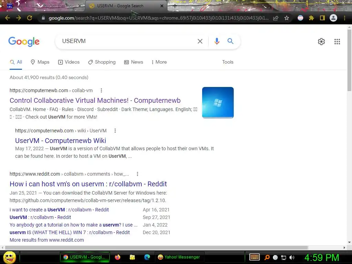Switch to the Maps tab
The height and width of the screenshot is (264, 352).
[40, 62]
